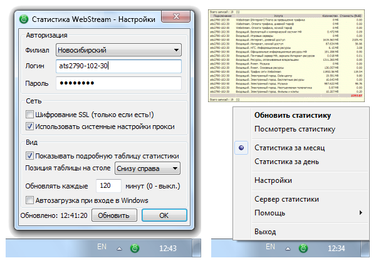Open Настройки from the context menu
Image resolution: width=376 pixels, height=263 pixels.
[x=273, y=180]
